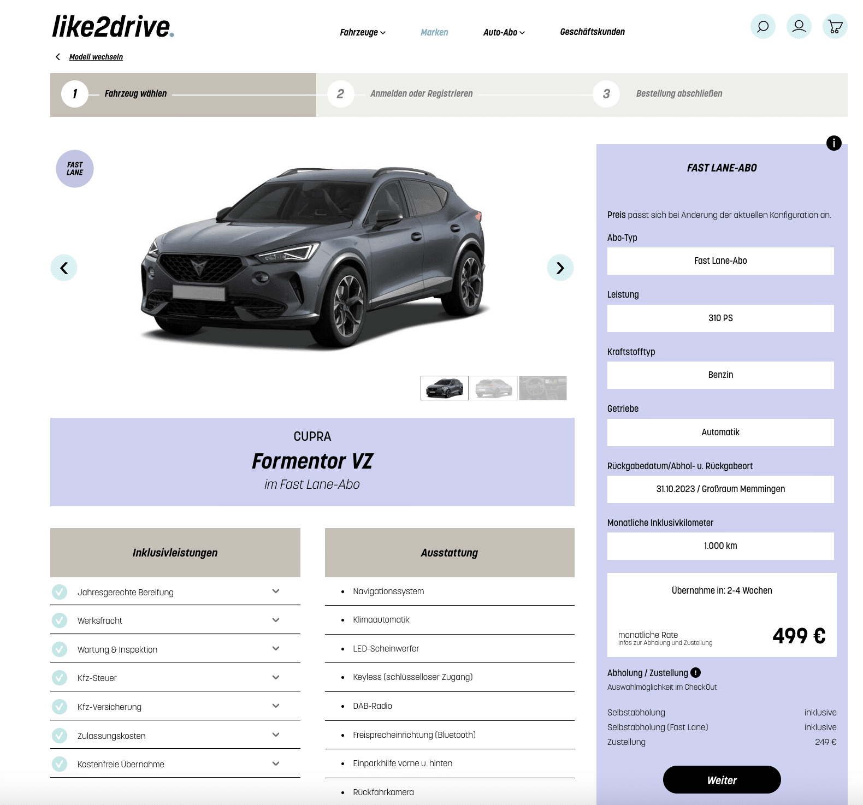This screenshot has width=863, height=805.
Task: Click the Navigationssystem equipment row
Action: tap(450, 591)
